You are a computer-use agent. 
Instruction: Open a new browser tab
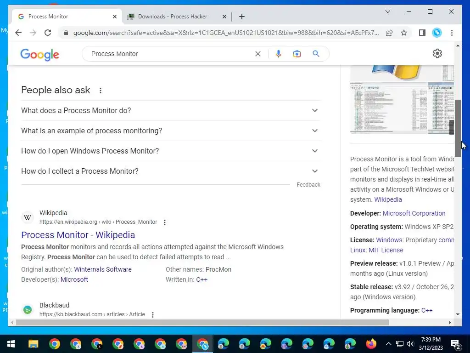click(x=242, y=17)
